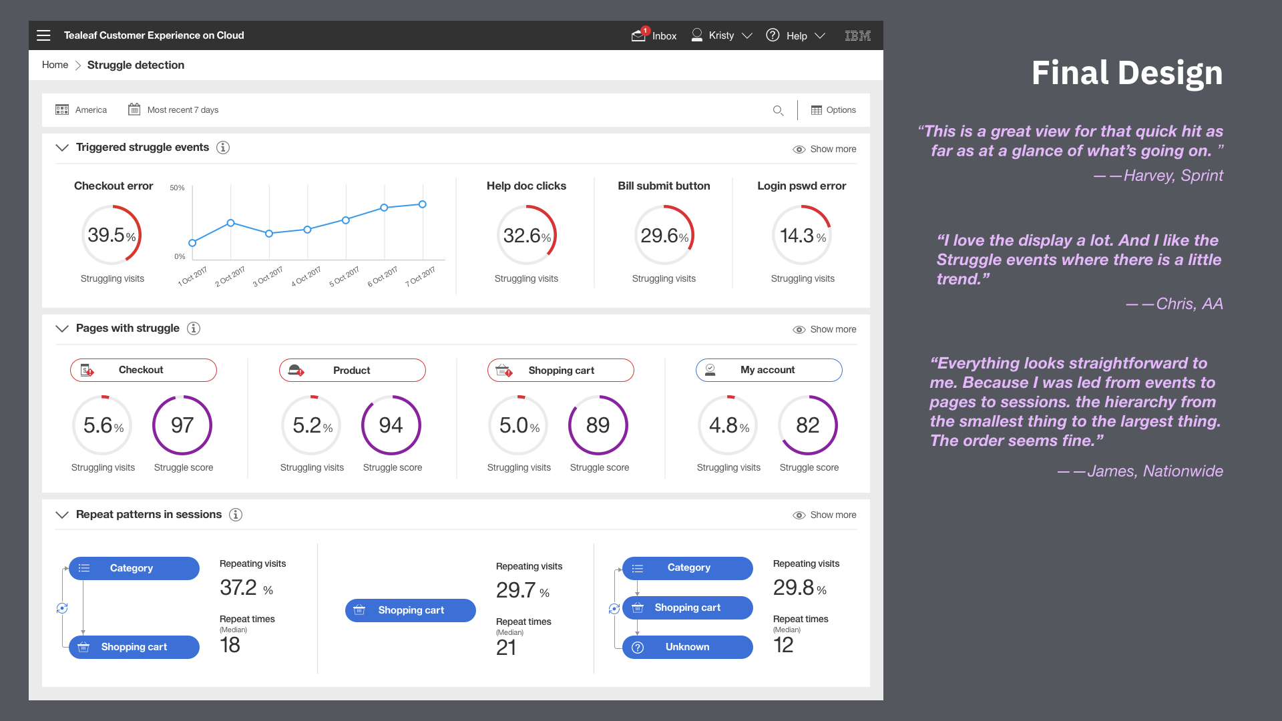Click list icon in first pattern Category node

(84, 568)
